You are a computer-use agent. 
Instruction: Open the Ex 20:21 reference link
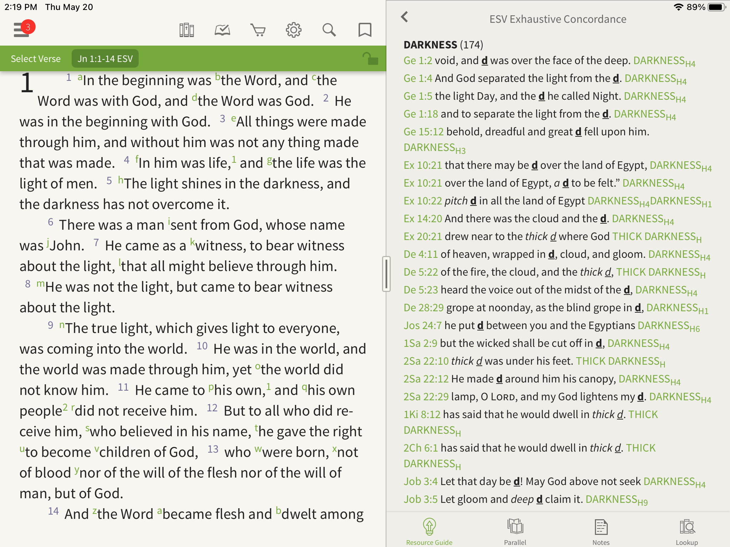click(x=423, y=236)
